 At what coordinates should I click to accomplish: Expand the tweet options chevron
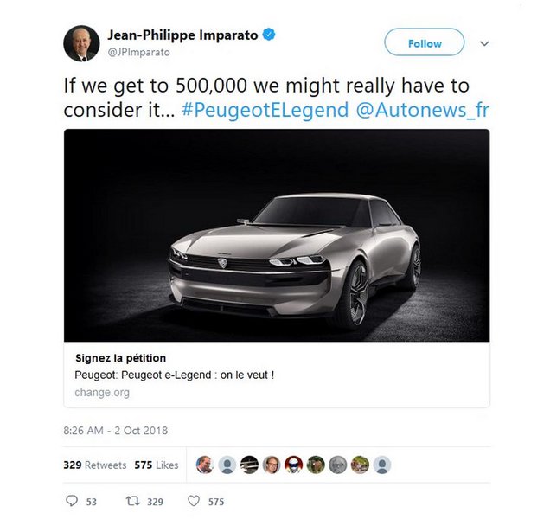484,43
